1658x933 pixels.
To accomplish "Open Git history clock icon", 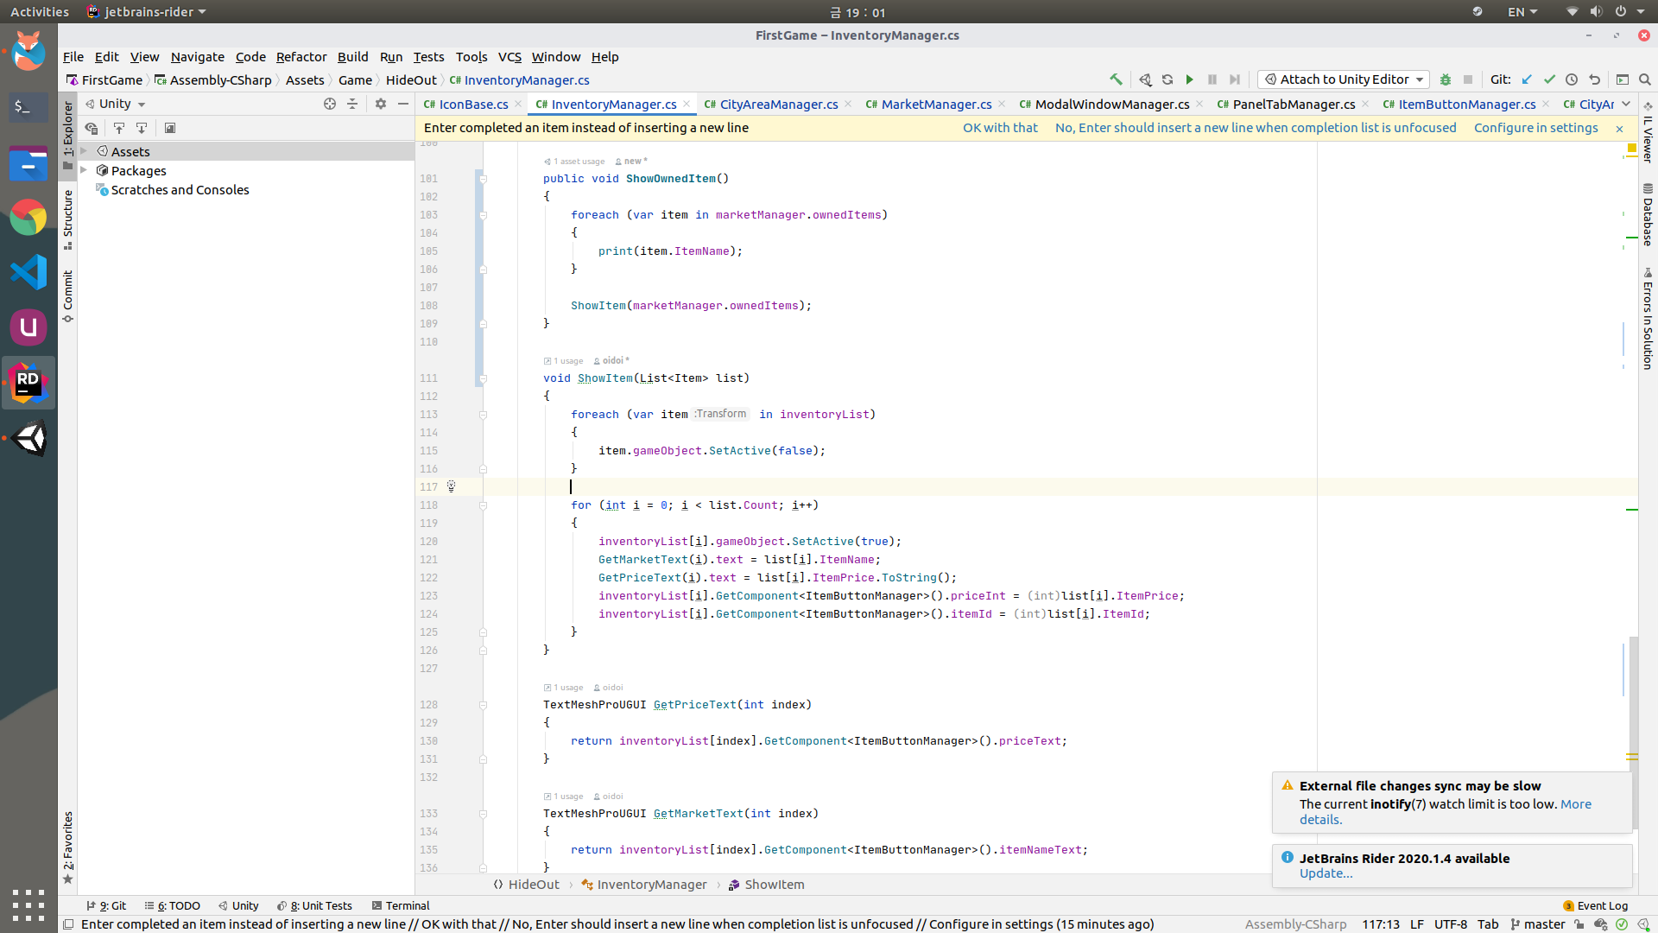I will (1572, 79).
